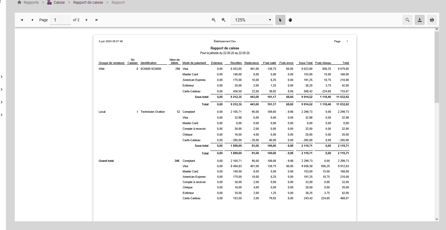446x230 pixels.
Task: Activate the pointer selection tool
Action: tap(280, 20)
